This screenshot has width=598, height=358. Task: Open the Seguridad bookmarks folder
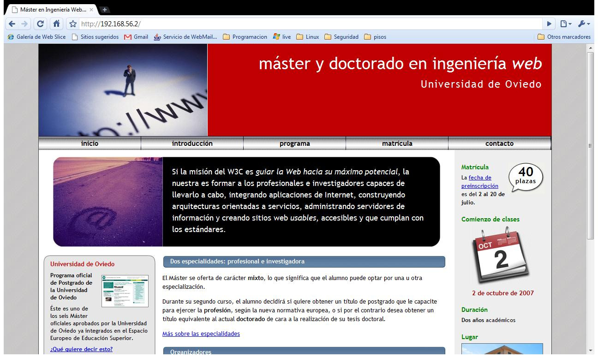tap(341, 37)
